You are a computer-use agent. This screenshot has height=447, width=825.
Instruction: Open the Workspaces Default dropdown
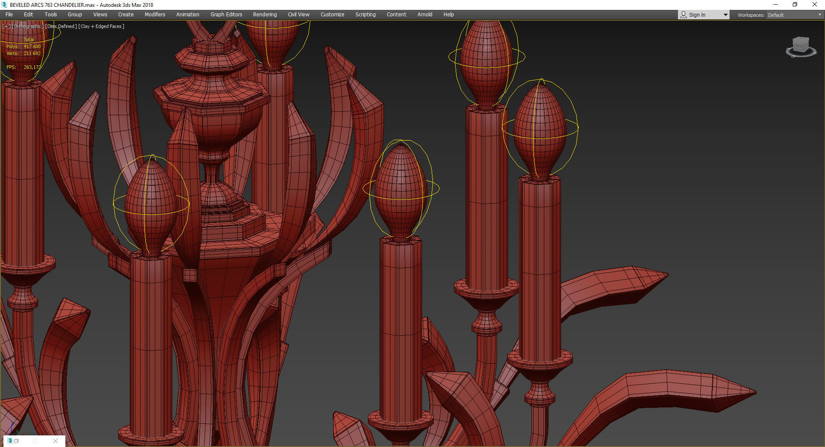coord(794,15)
